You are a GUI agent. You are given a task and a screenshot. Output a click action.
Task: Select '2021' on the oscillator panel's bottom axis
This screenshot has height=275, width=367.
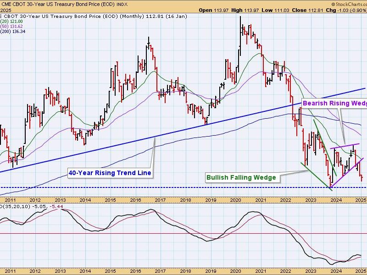tap(261, 271)
